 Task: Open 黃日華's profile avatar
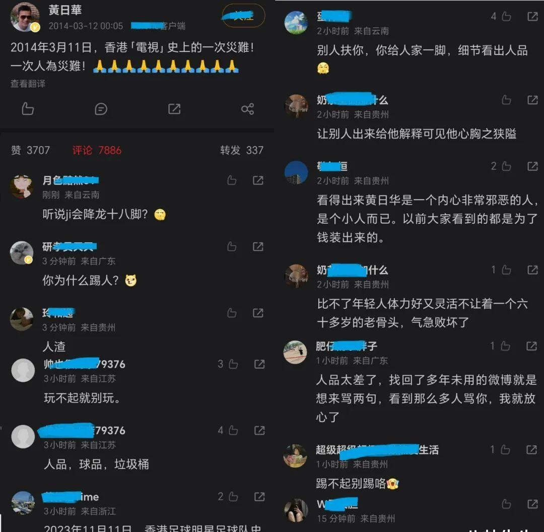pyautogui.click(x=24, y=17)
